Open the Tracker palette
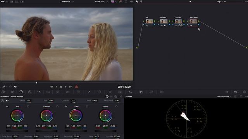 point(110,92)
